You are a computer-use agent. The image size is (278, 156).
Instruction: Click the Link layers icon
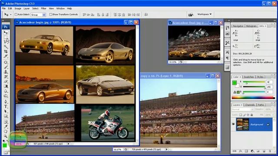tap(235, 151)
